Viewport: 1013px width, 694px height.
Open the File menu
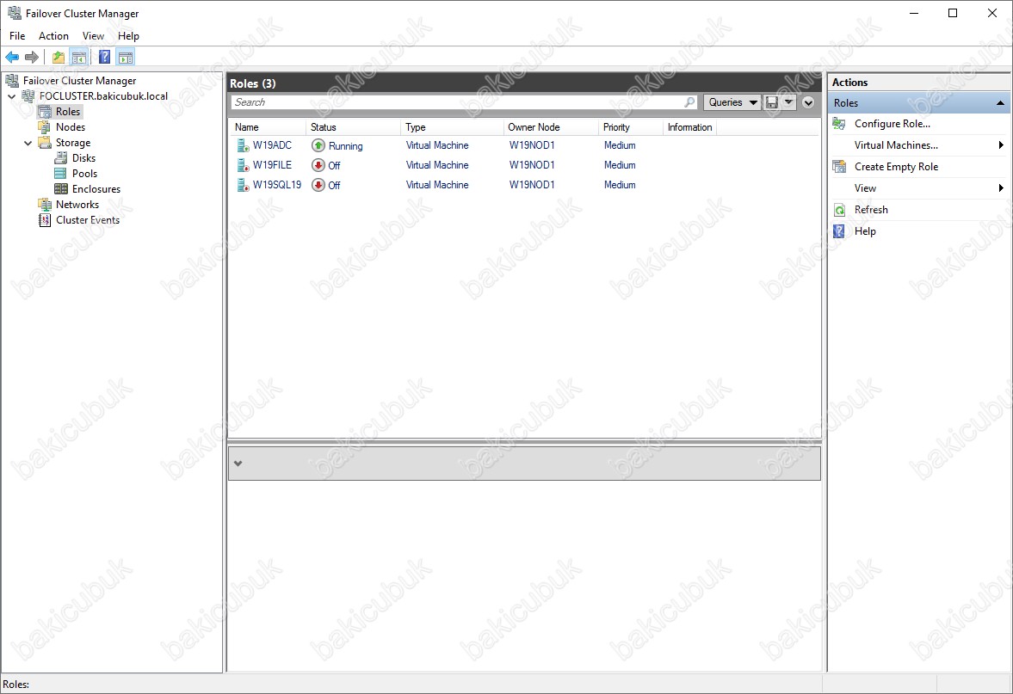(17, 36)
